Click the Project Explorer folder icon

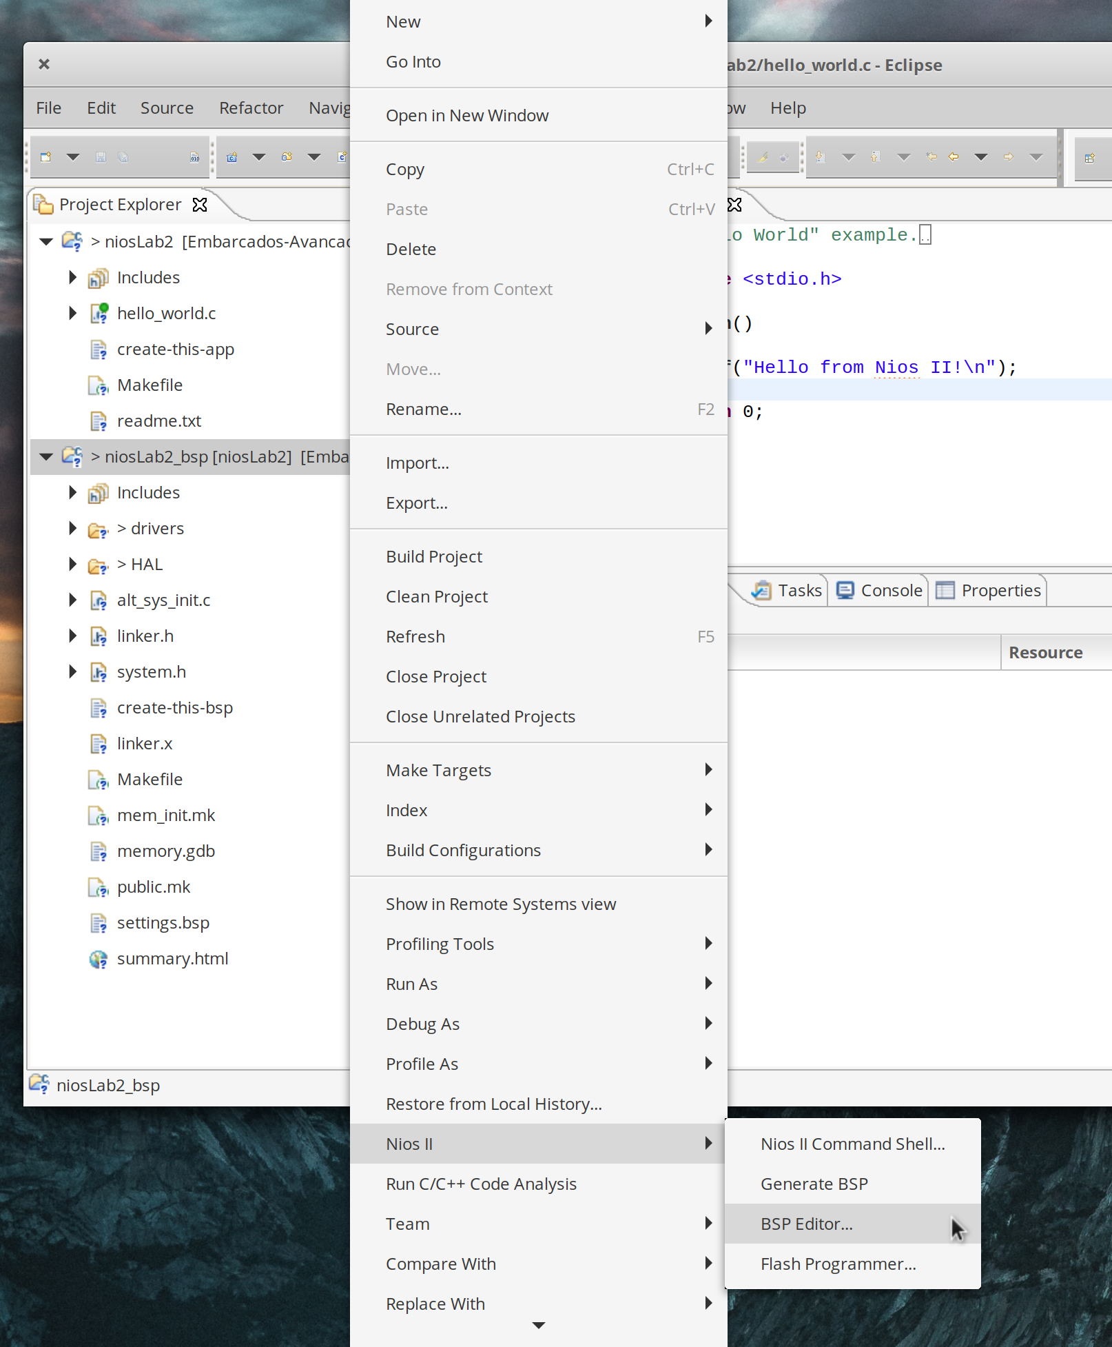[43, 205]
